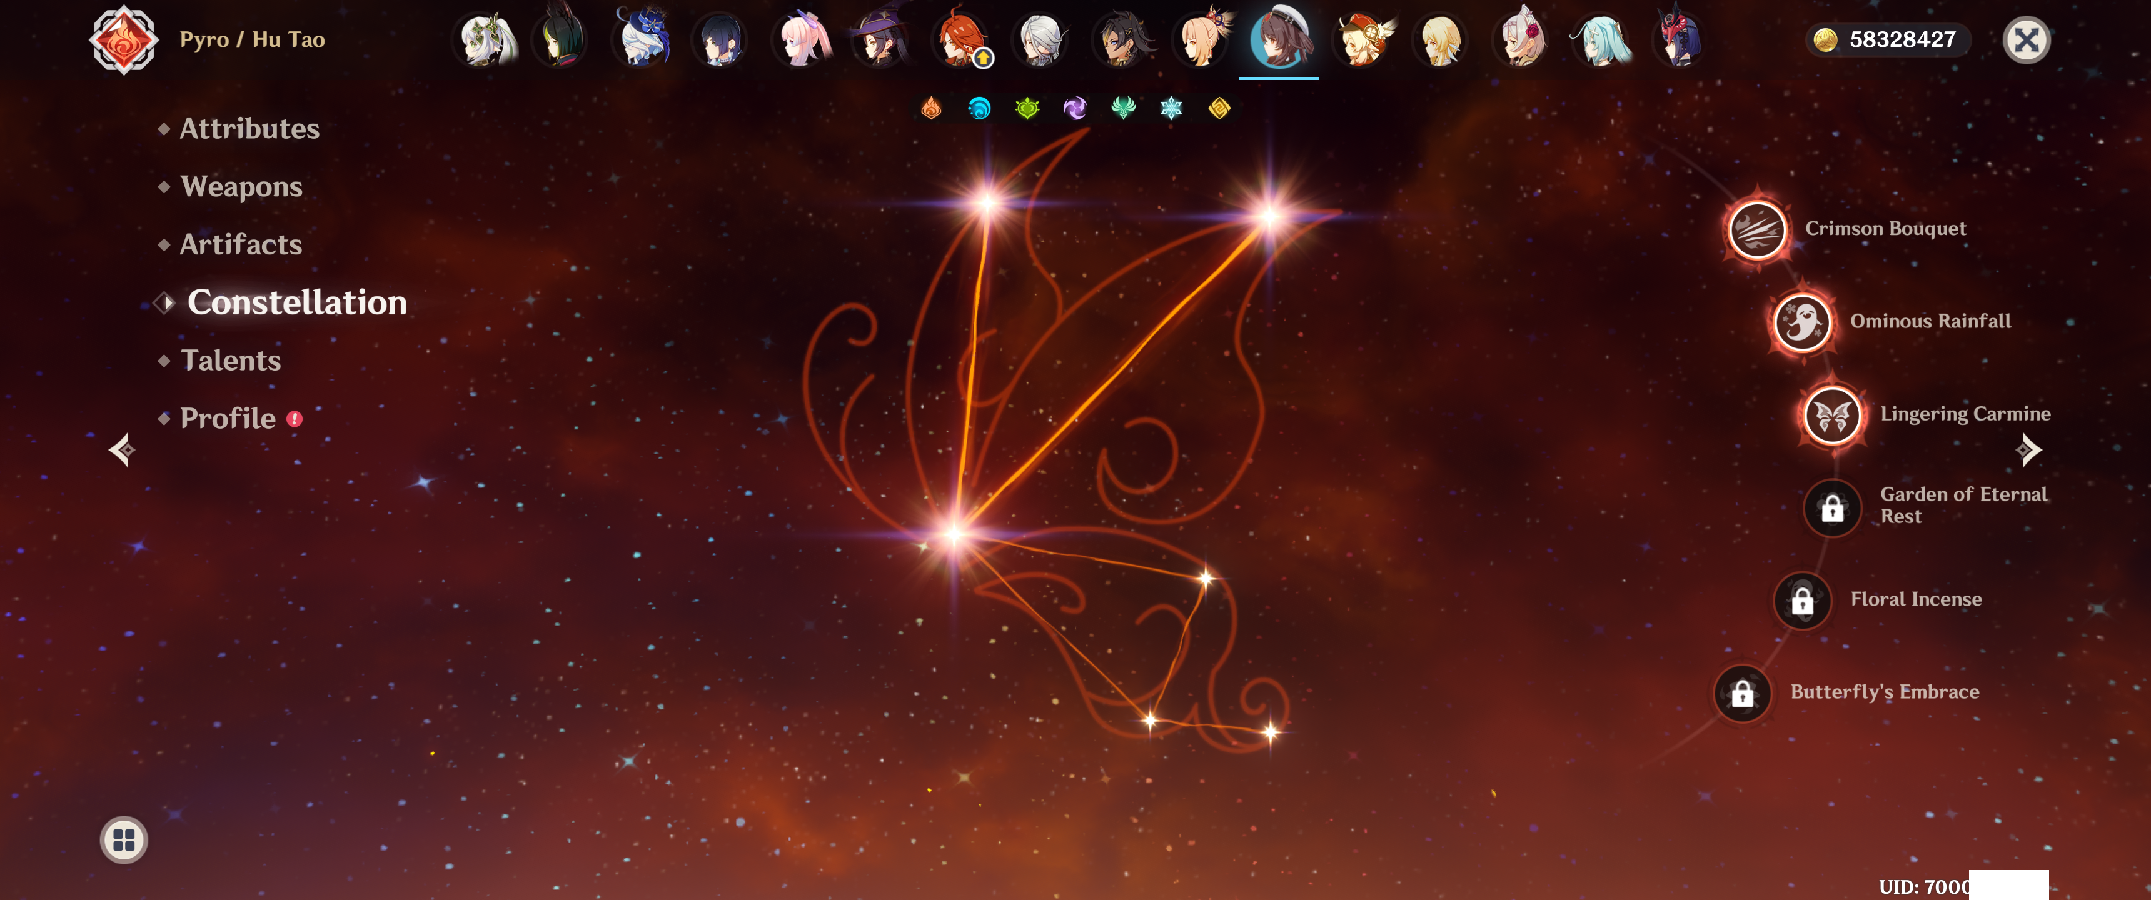Image resolution: width=2151 pixels, height=900 pixels.
Task: Select the locked Floral Incense node
Action: click(1802, 600)
